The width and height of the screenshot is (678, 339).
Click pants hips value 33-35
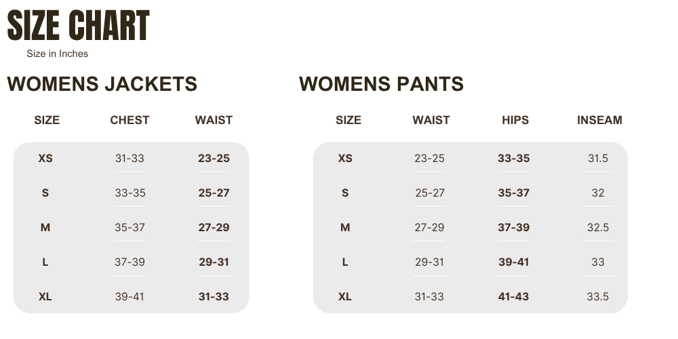point(513,159)
